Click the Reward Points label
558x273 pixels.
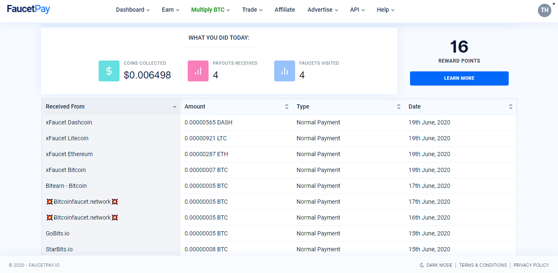pyautogui.click(x=459, y=61)
